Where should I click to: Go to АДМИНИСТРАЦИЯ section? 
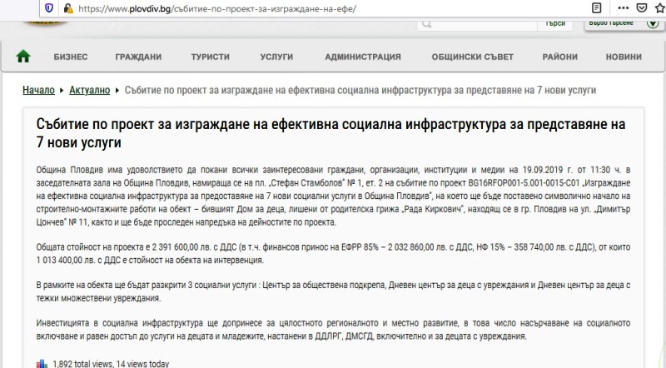tap(363, 57)
